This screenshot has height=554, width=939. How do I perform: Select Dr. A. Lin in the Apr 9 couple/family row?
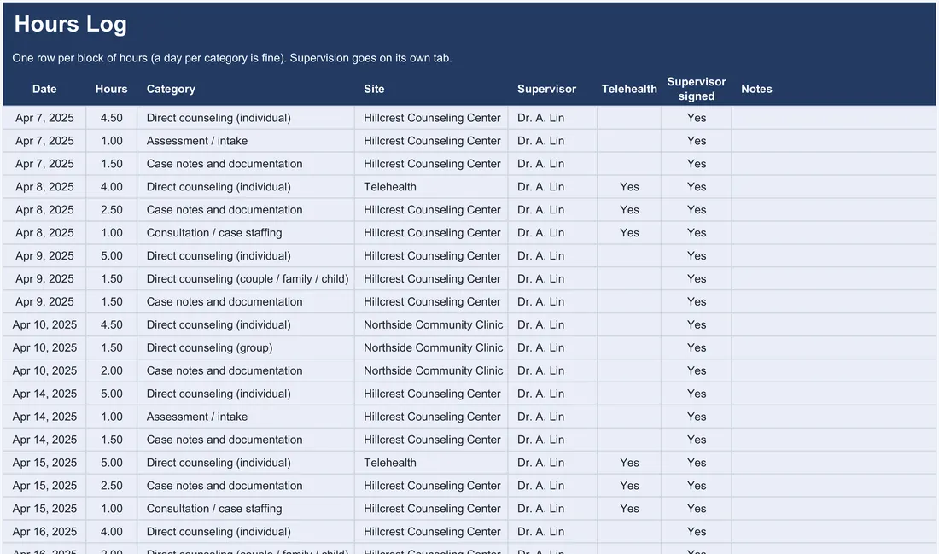pos(552,278)
